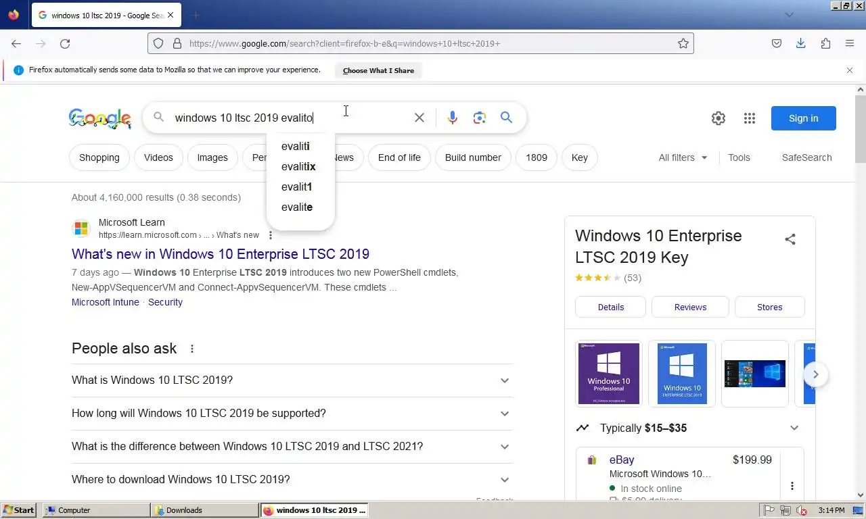Open the People also ask options menu
Screen dimensions: 866x519
[x=192, y=349]
